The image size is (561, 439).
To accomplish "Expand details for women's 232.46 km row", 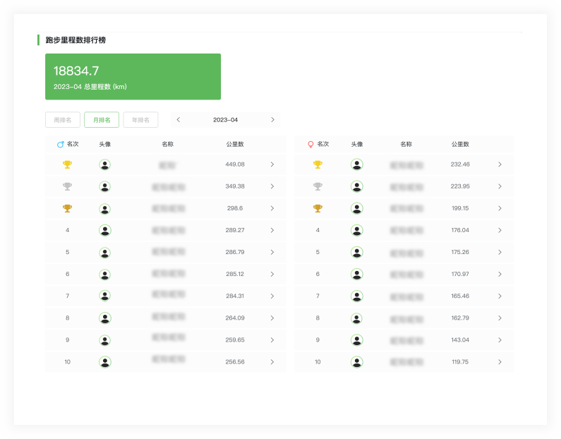I will coord(500,164).
